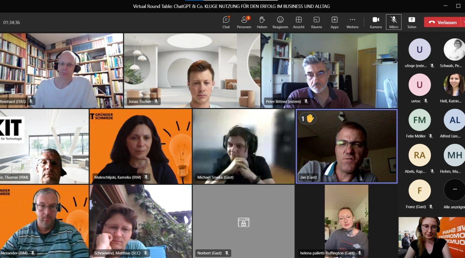Click the 'helena palletti-Buffington (Gast)' name label
Viewport: 465px width, 258px height.
pyautogui.click(x=327, y=253)
